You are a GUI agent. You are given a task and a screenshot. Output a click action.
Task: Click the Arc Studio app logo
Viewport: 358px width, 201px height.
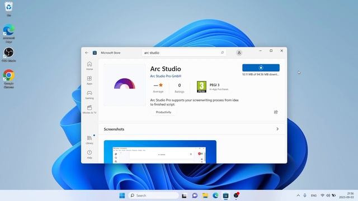point(125,84)
